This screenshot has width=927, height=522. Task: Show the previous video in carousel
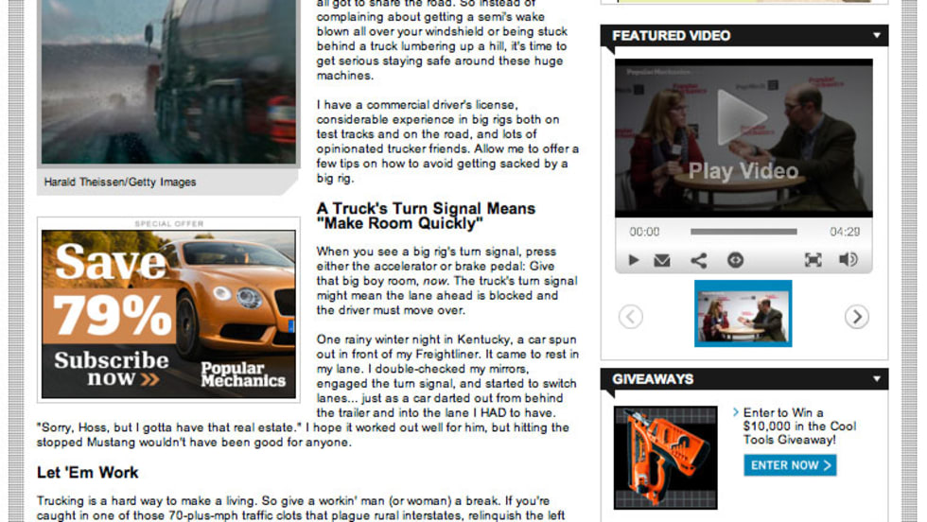coord(631,317)
